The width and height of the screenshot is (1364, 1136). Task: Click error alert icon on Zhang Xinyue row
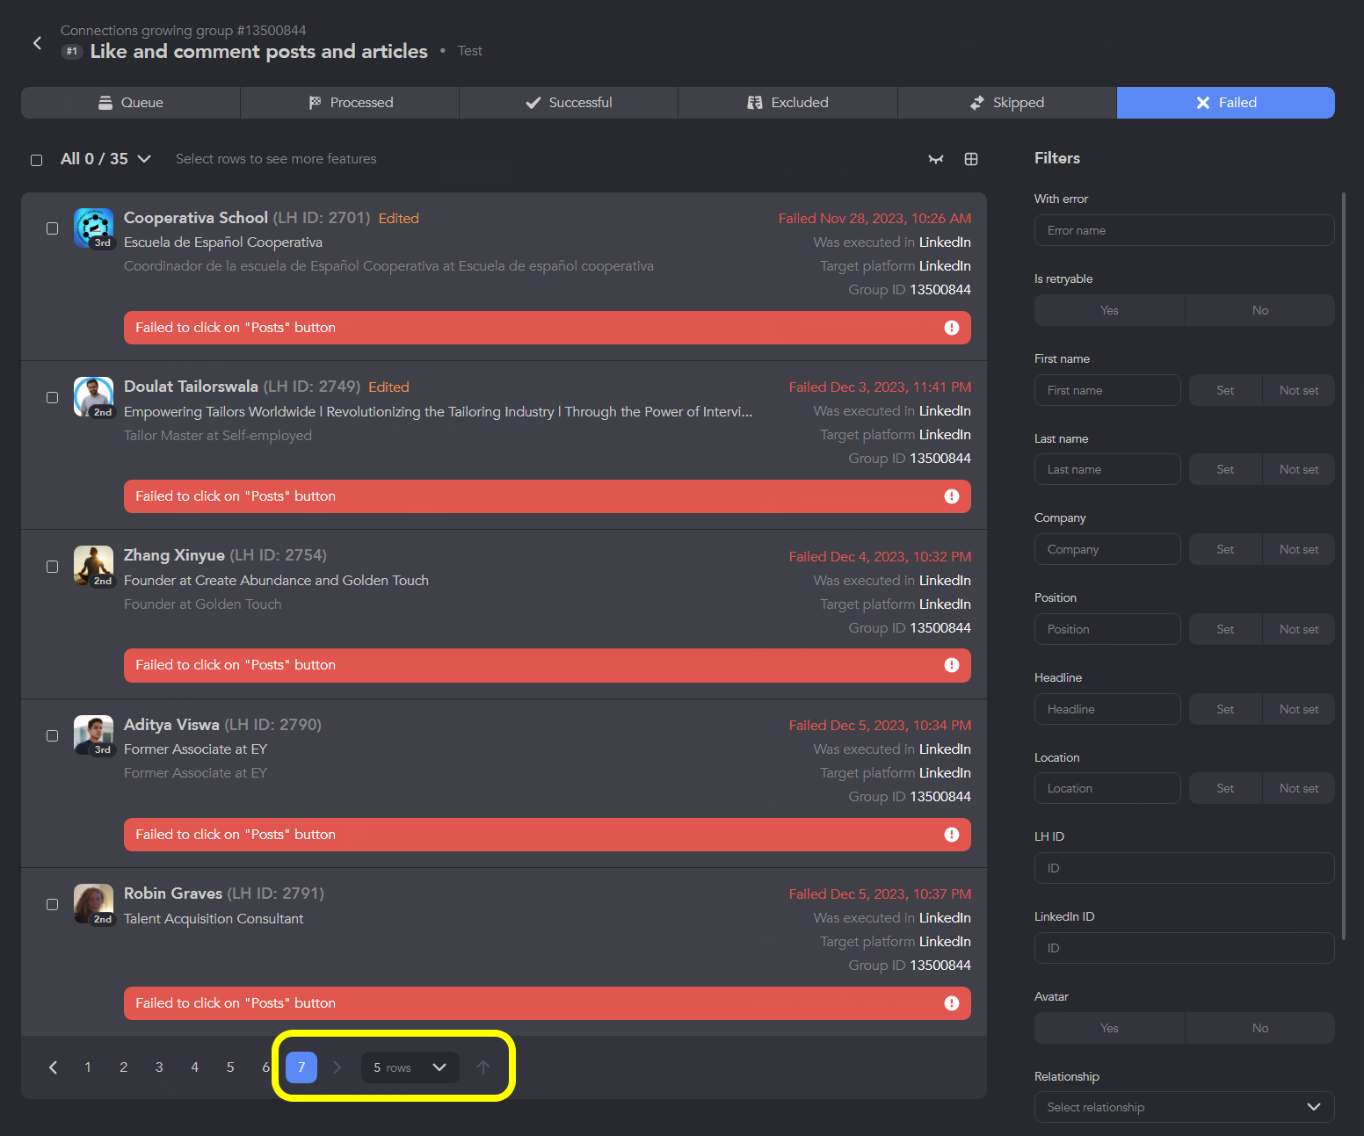point(951,665)
